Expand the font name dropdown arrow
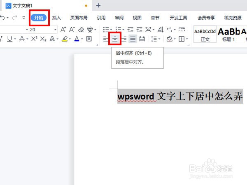The height and width of the screenshot is (185, 247). 27,30
